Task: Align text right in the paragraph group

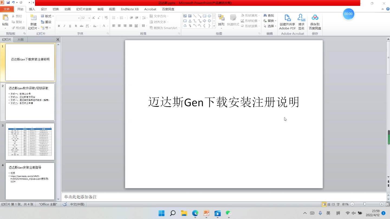Action: coord(125,26)
